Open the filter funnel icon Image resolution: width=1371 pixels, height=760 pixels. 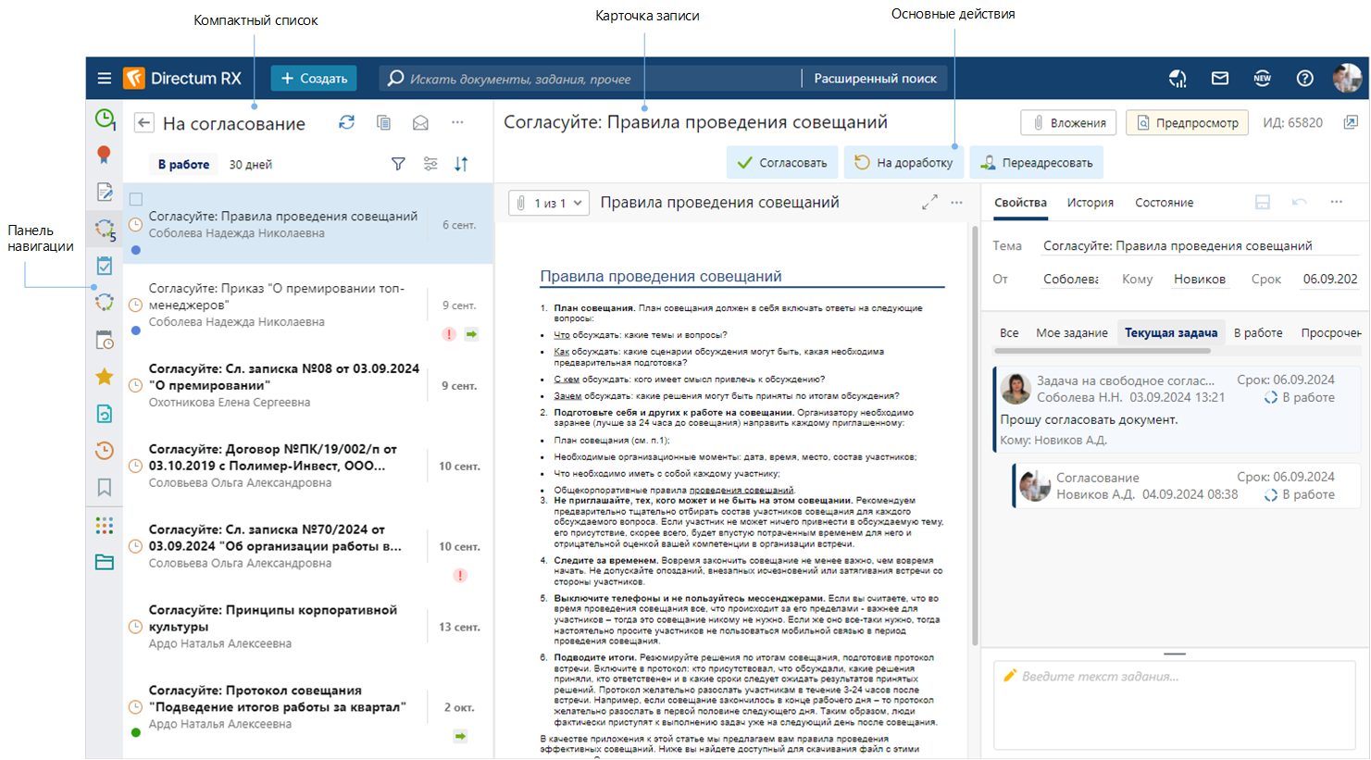click(398, 164)
